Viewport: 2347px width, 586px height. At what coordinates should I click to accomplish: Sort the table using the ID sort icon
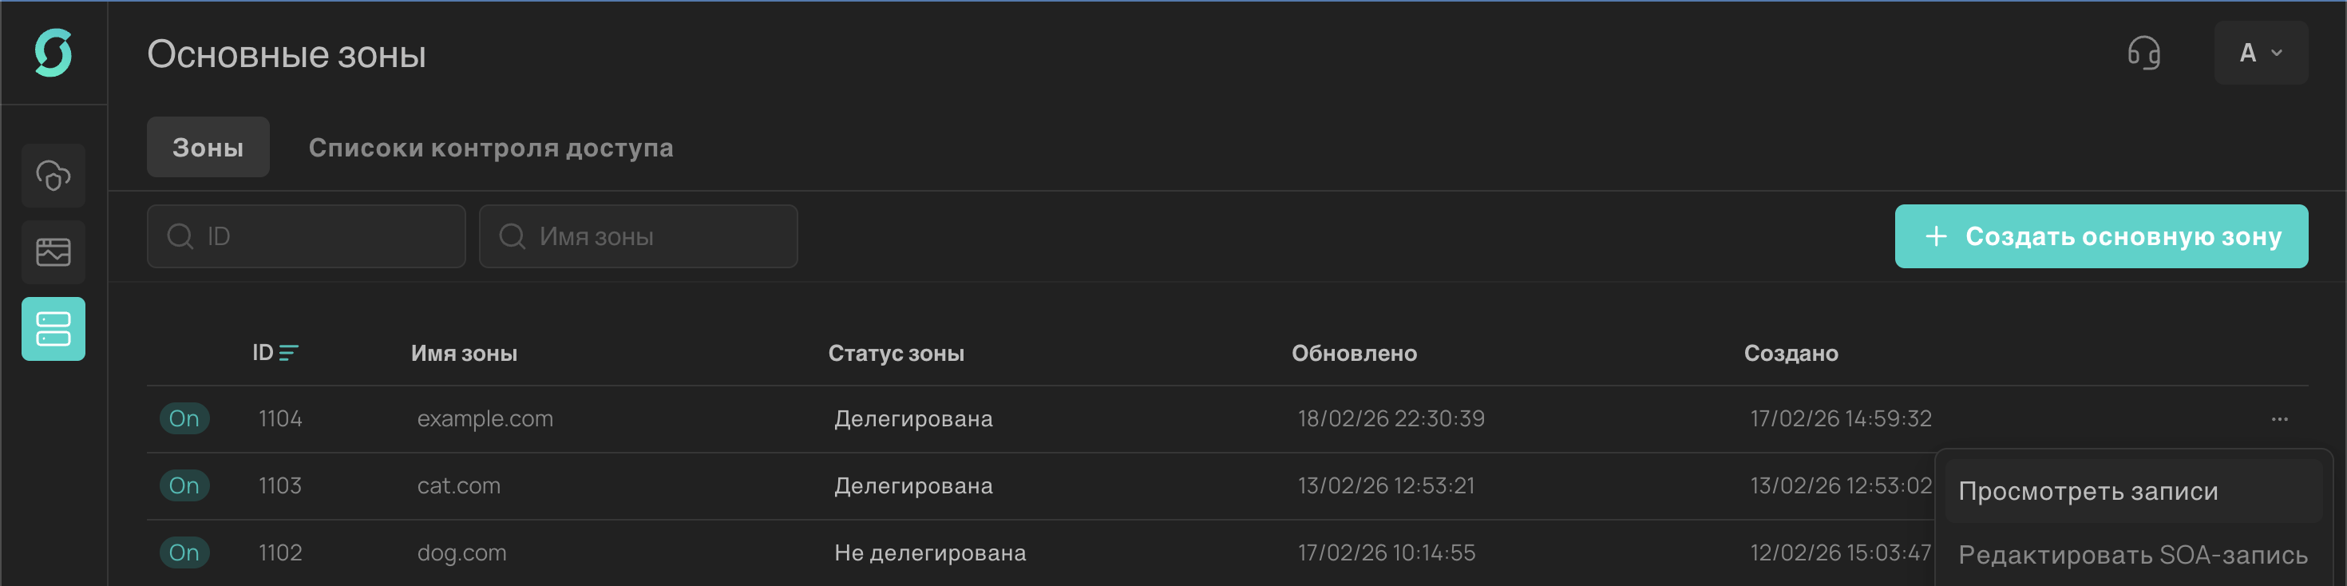point(289,353)
